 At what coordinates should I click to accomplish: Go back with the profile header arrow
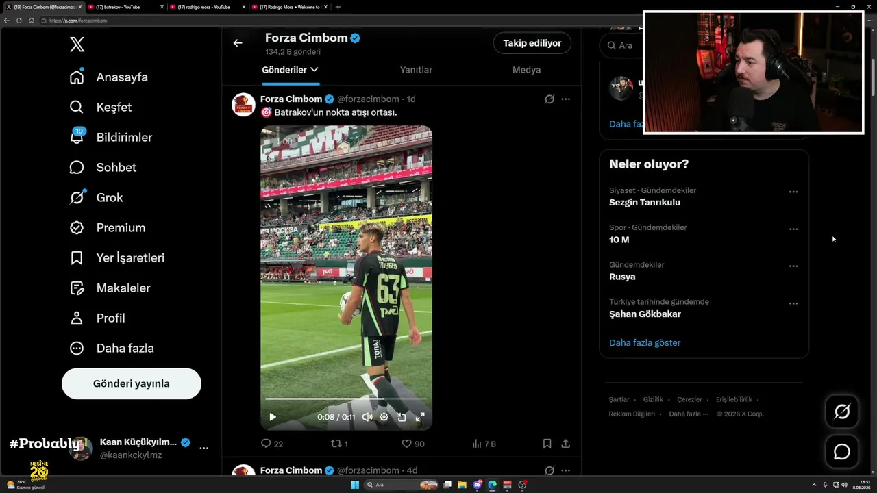coord(238,43)
